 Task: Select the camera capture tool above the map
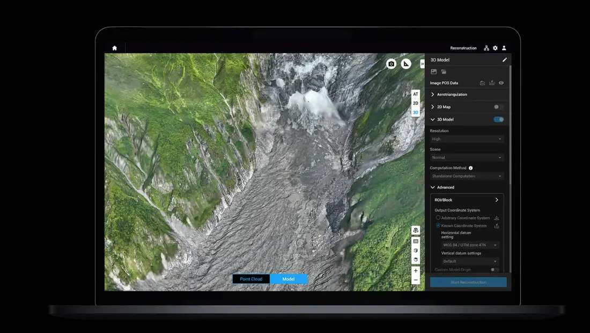pos(391,63)
